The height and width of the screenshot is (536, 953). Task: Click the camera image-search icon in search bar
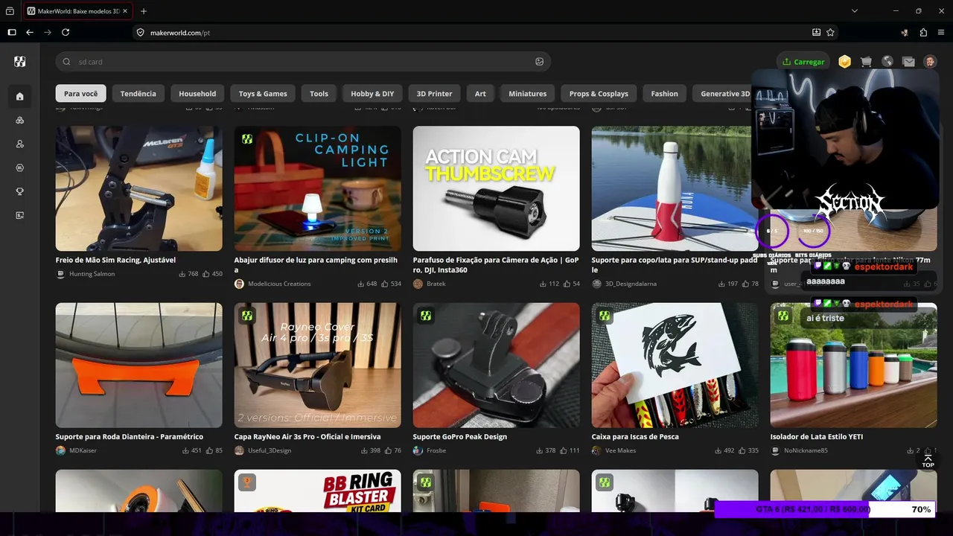(x=540, y=62)
